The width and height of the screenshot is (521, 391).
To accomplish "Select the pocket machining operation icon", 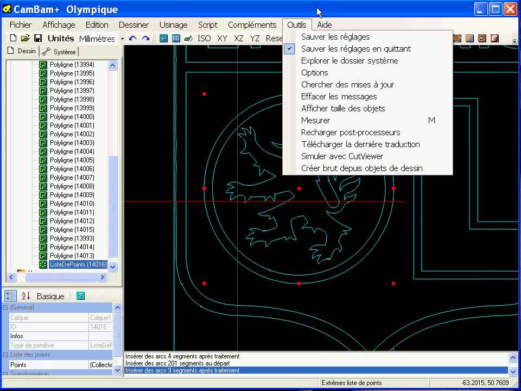I will (469, 38).
